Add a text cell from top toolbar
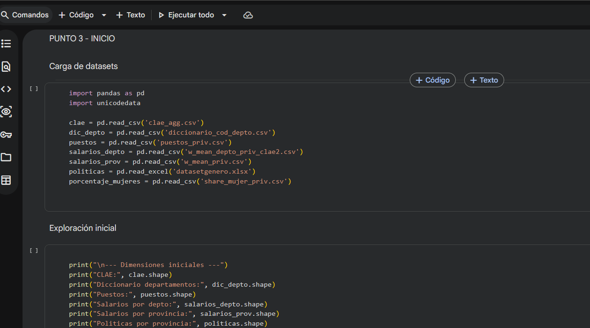The width and height of the screenshot is (590, 328). point(130,15)
